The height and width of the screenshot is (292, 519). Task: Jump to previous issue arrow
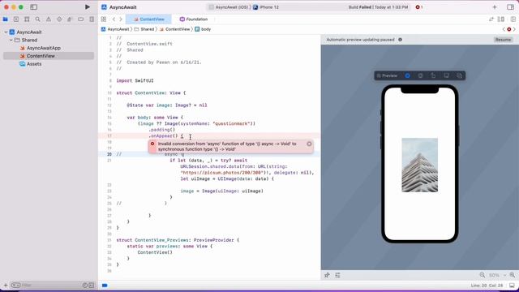pos(504,29)
